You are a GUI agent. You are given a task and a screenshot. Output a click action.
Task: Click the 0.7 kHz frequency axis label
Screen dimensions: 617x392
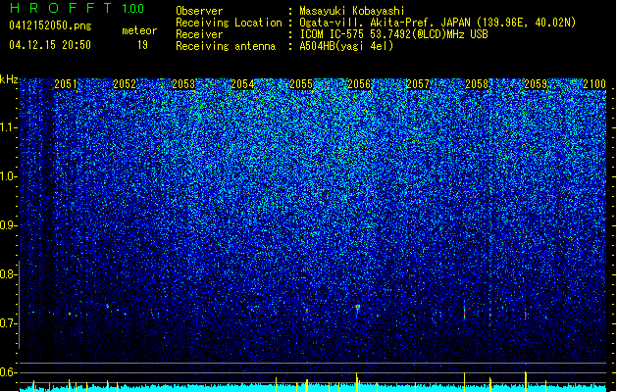[9, 323]
